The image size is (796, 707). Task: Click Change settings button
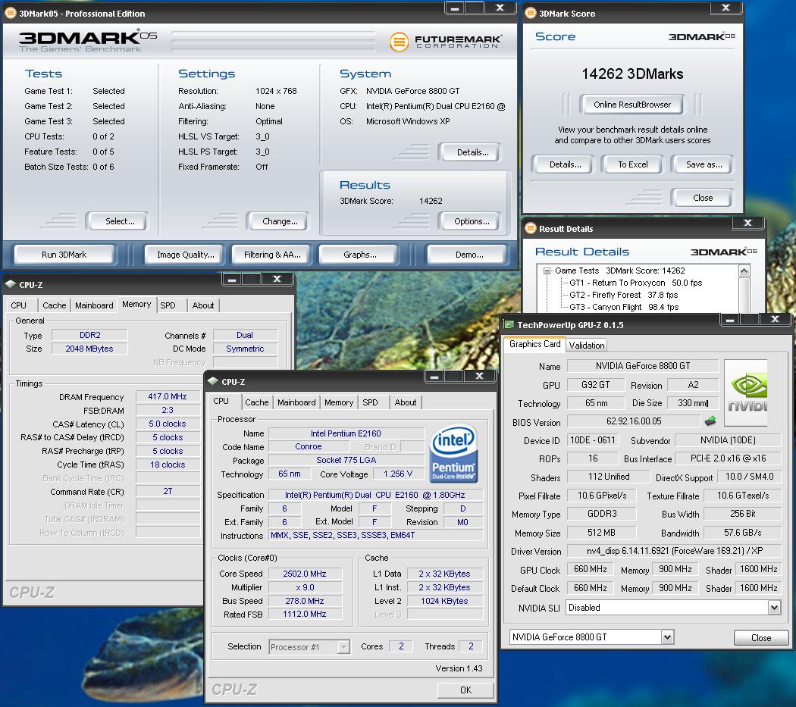[x=278, y=221]
